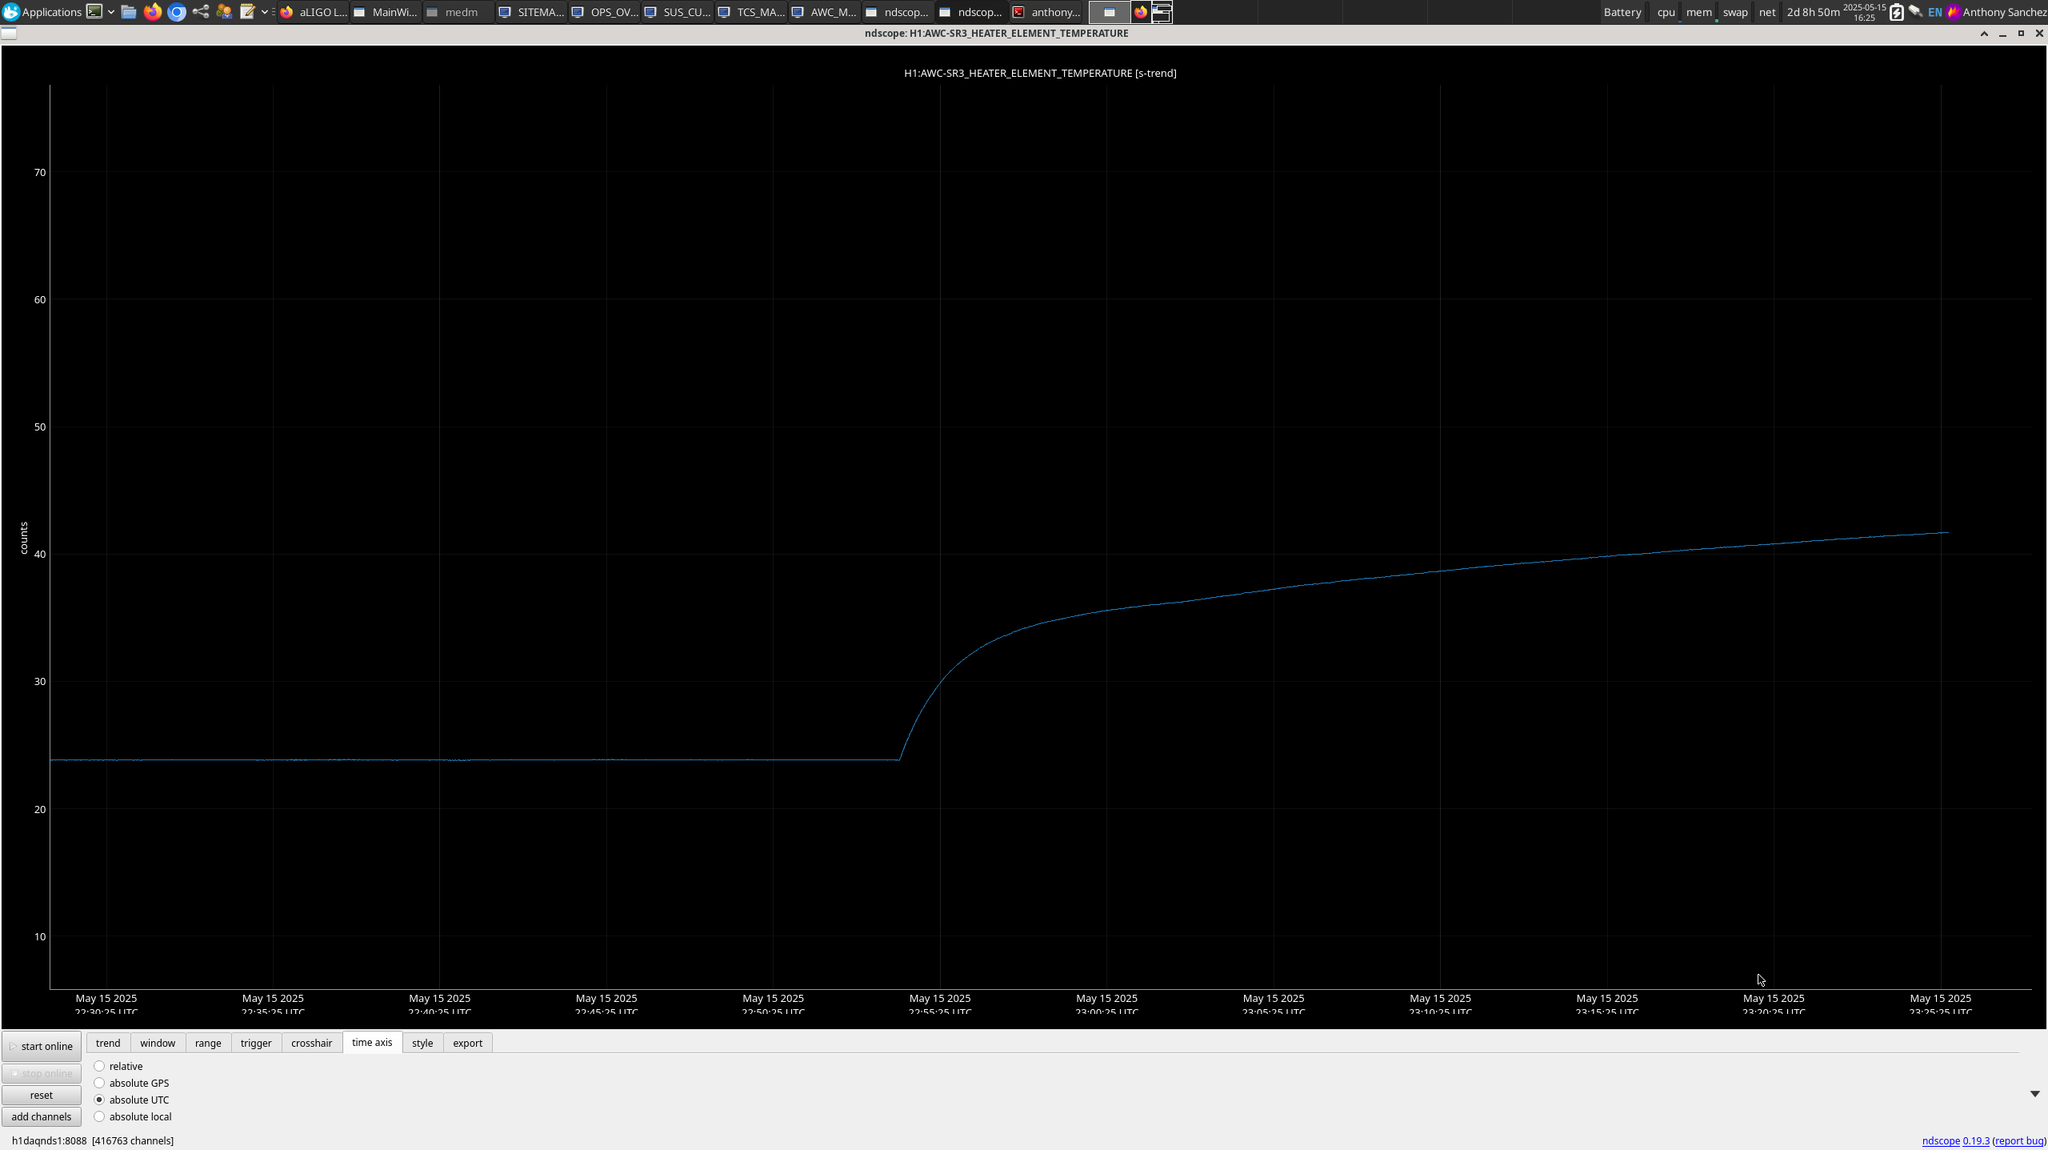The width and height of the screenshot is (2048, 1150).
Task: Switch to the trigger tab
Action: click(x=256, y=1043)
